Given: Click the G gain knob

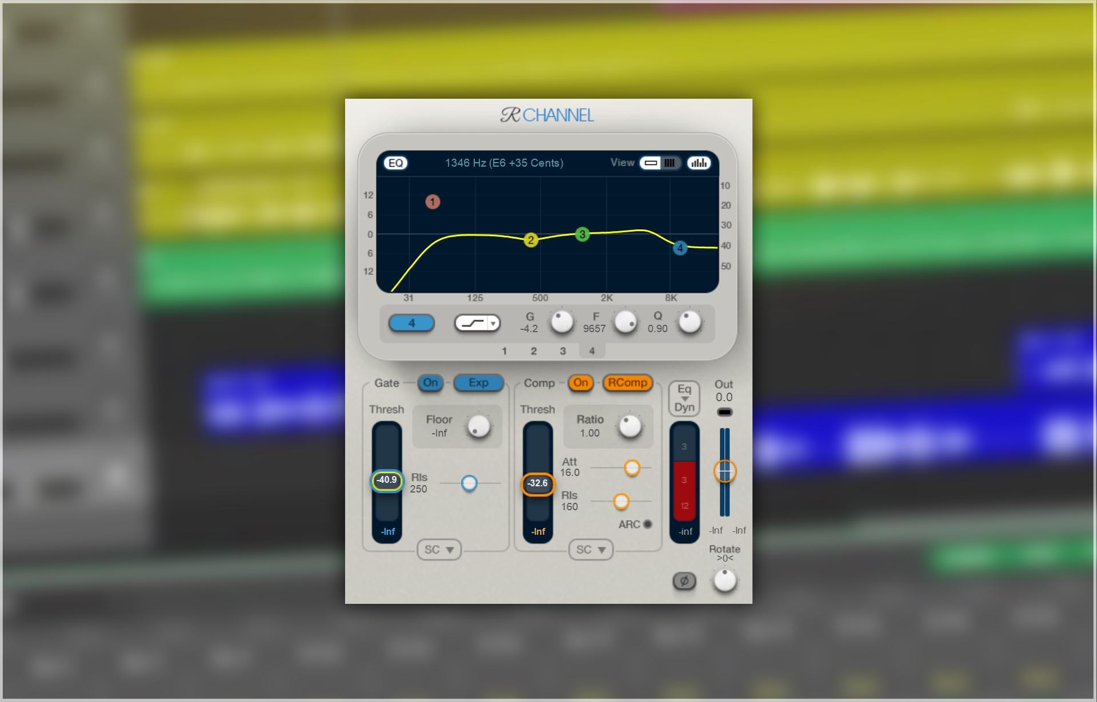Looking at the screenshot, I should 562,322.
